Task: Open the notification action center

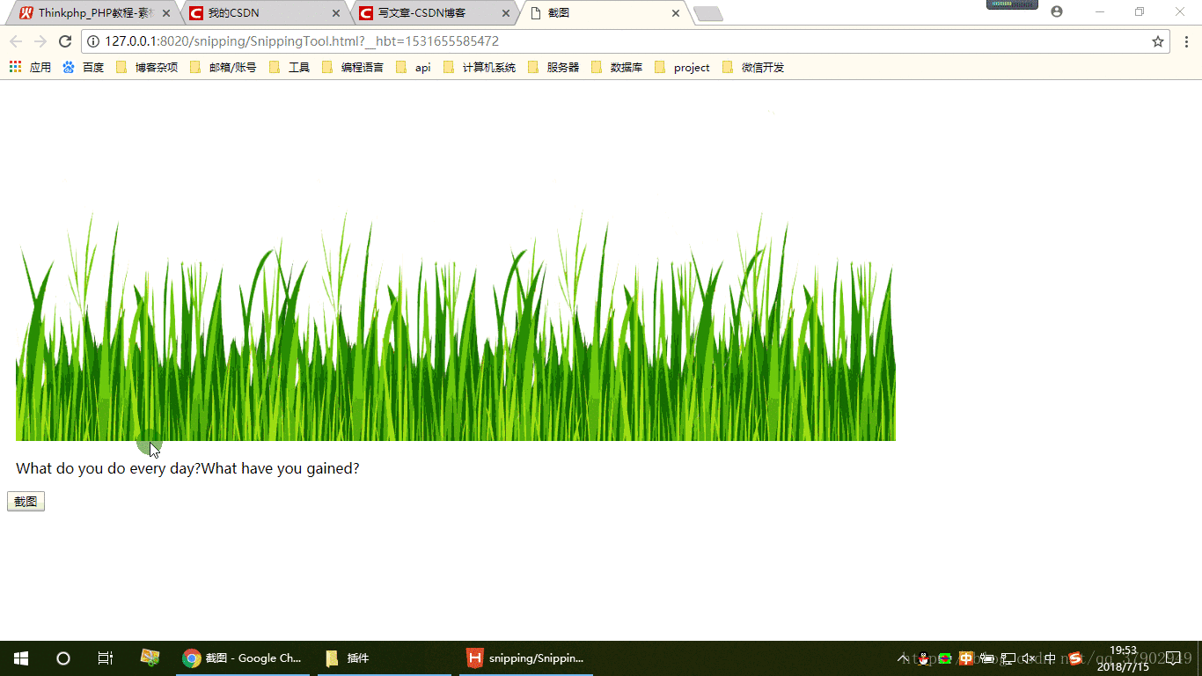Action: click(x=1173, y=658)
